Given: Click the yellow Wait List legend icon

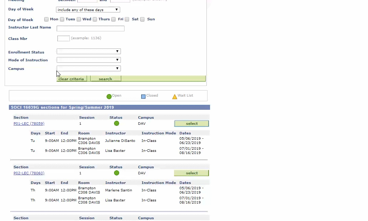Looking at the screenshot, I should (175, 97).
